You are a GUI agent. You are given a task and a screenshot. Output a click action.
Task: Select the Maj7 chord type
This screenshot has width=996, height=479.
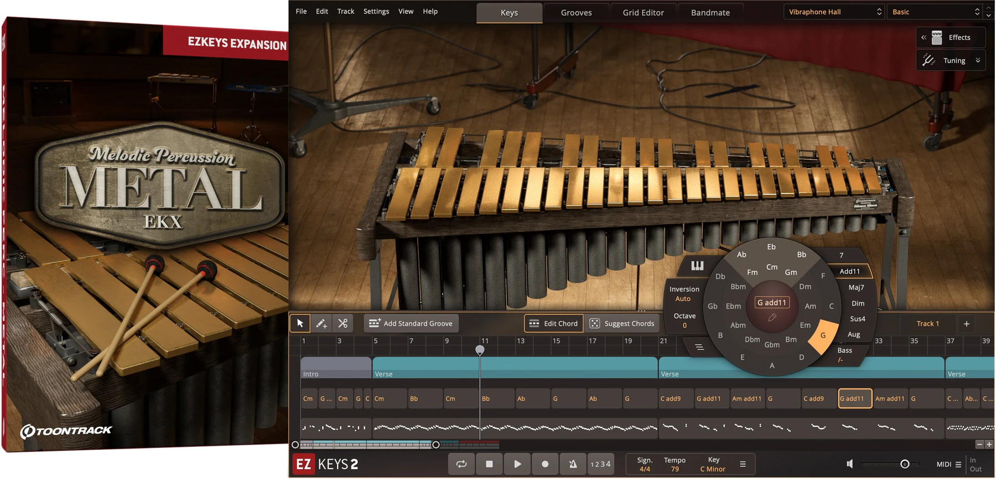856,287
